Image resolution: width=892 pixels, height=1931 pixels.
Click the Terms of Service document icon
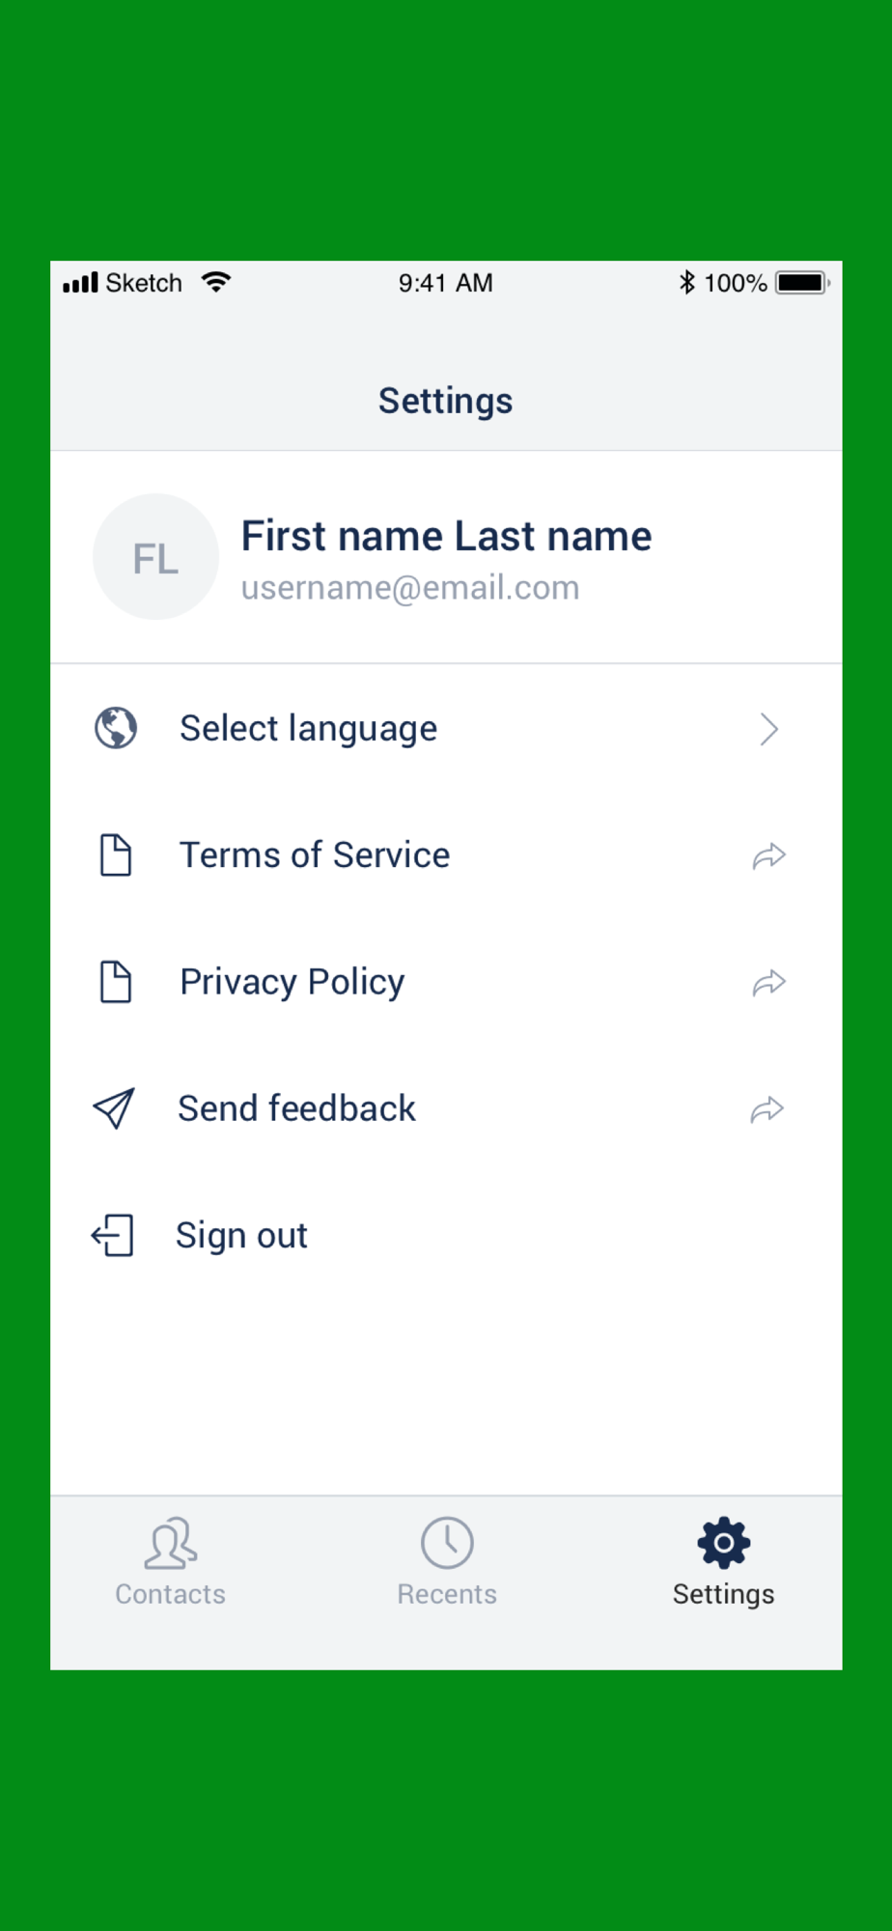116,855
